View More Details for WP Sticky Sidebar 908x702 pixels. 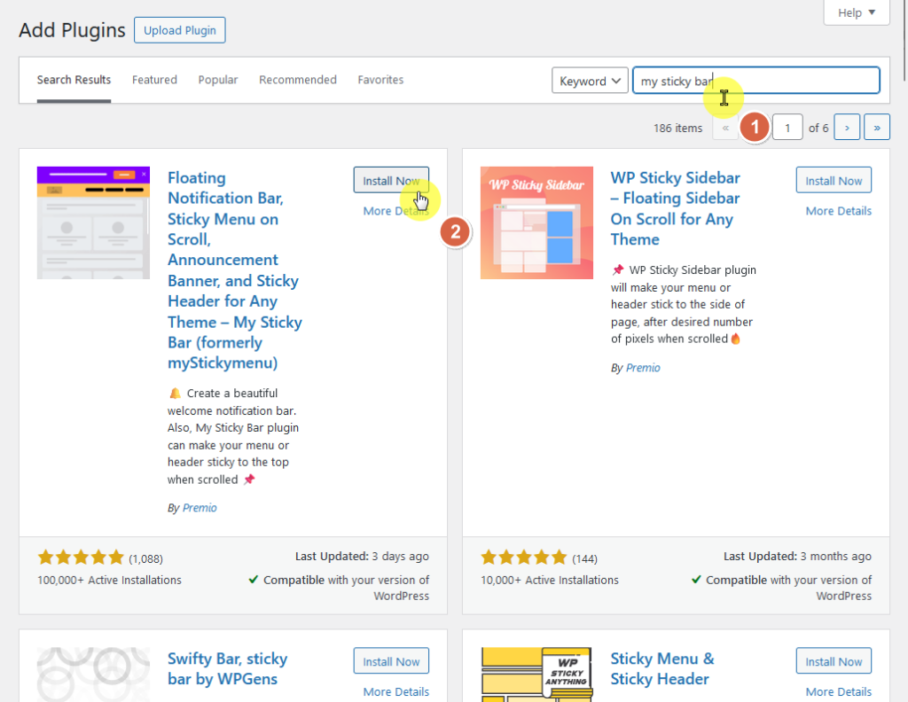pyautogui.click(x=839, y=211)
